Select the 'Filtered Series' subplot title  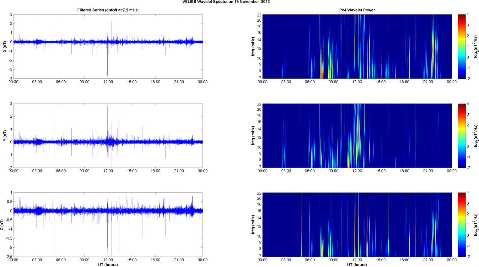click(x=108, y=10)
